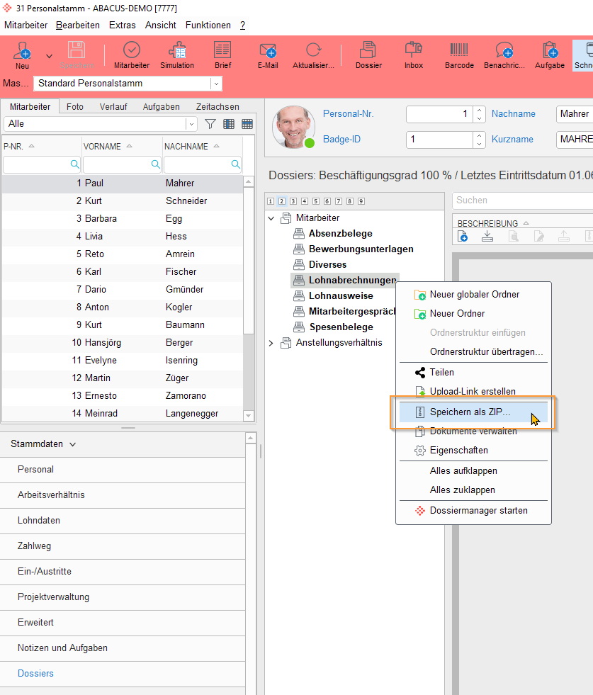Open the Standard Personalstamm mask dropdown

pyautogui.click(x=215, y=84)
